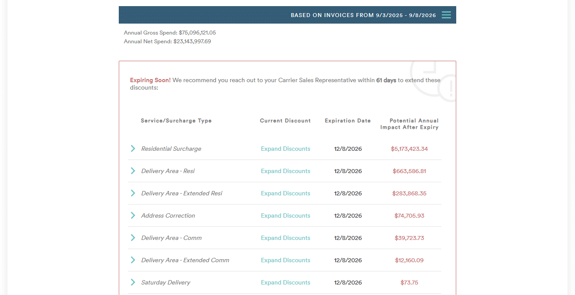Click Saturday Delivery expiration date 12/8/2026
The height and width of the screenshot is (295, 575).
(348, 282)
